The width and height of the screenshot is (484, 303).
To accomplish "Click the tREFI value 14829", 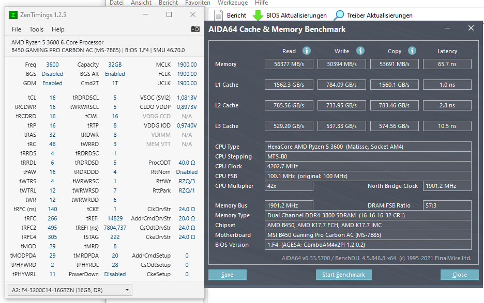I will pyautogui.click(x=115, y=218).
